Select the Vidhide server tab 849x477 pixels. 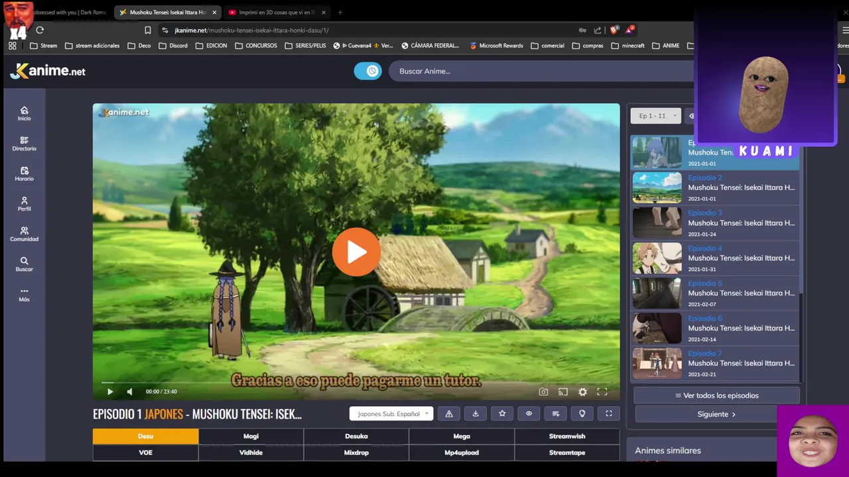pos(251,452)
